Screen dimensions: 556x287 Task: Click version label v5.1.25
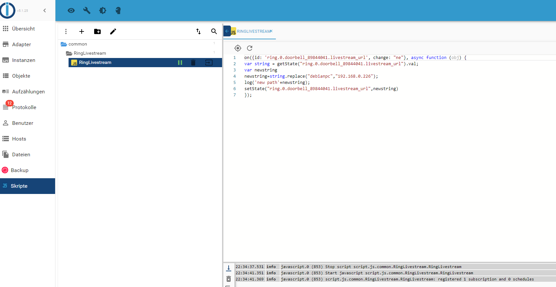pyautogui.click(x=23, y=11)
